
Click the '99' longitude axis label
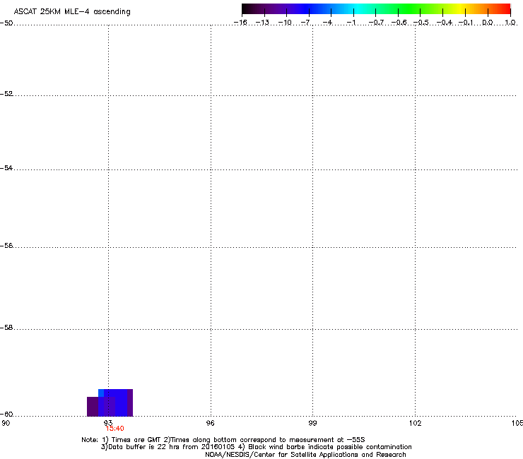(x=312, y=423)
